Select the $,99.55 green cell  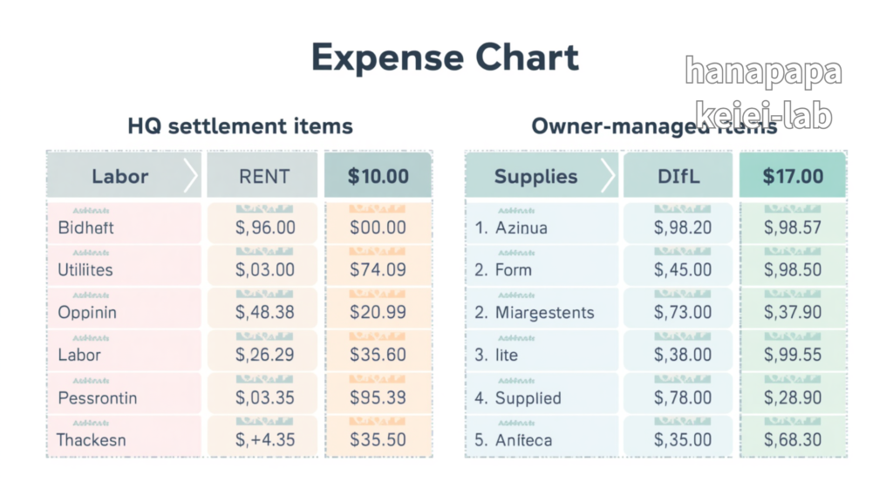(x=793, y=356)
